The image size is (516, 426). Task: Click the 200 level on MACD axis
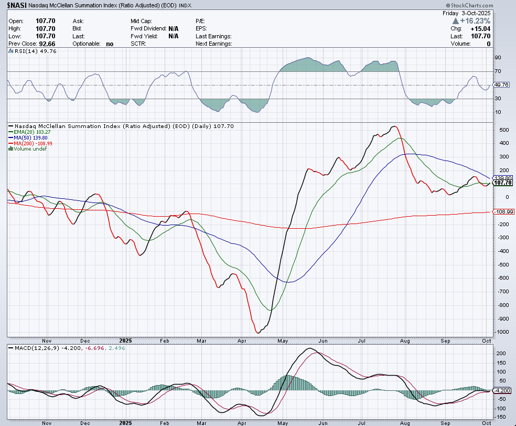pos(501,353)
